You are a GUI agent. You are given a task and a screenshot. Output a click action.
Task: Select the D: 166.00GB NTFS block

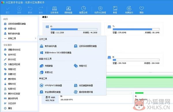pyautogui.click(x=95, y=99)
